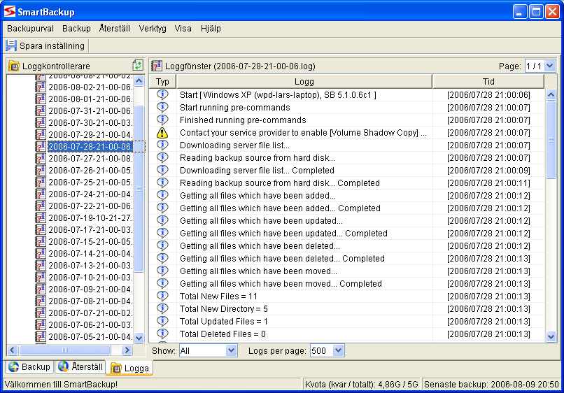Click the globe icon on Backup tab
The height and width of the screenshot is (393, 564).
click(14, 366)
